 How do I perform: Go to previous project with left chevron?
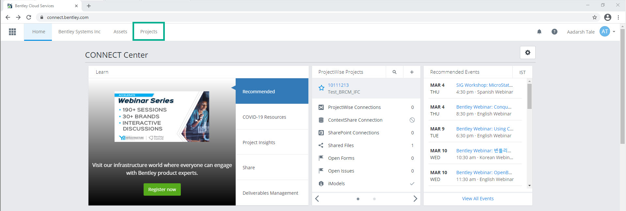317,199
